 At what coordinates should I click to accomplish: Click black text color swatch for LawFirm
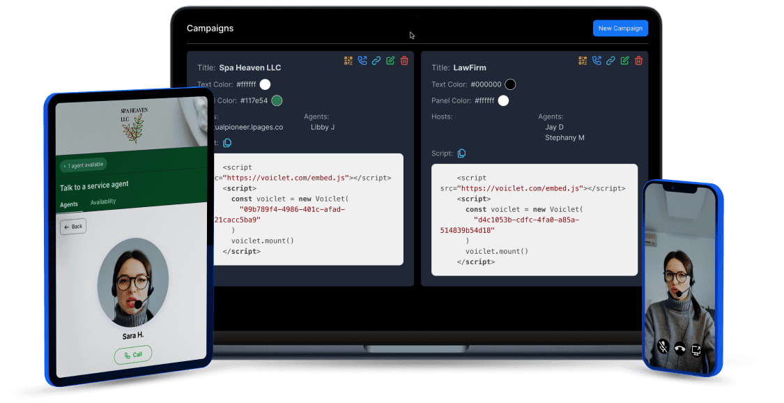click(510, 84)
